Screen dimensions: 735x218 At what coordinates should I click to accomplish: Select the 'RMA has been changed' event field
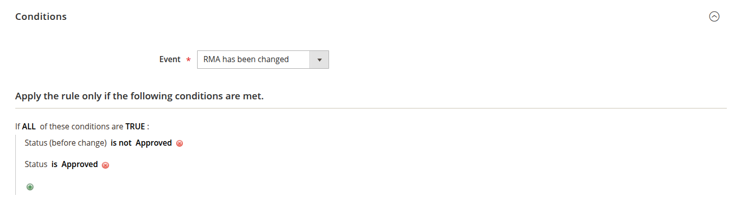[x=253, y=60]
